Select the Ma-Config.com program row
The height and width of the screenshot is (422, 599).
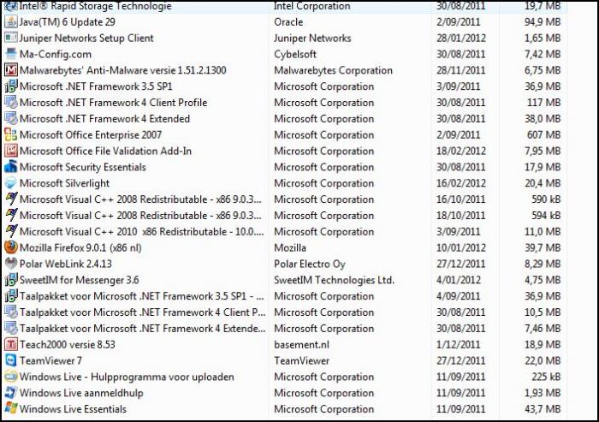pyautogui.click(x=285, y=54)
